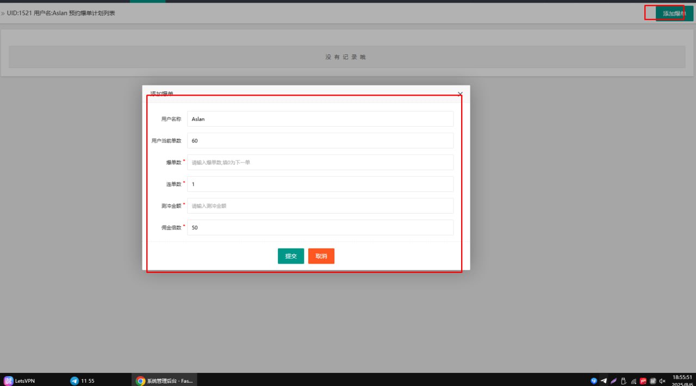Open the purple feather tray icon
The width and height of the screenshot is (696, 386).
(x=613, y=381)
